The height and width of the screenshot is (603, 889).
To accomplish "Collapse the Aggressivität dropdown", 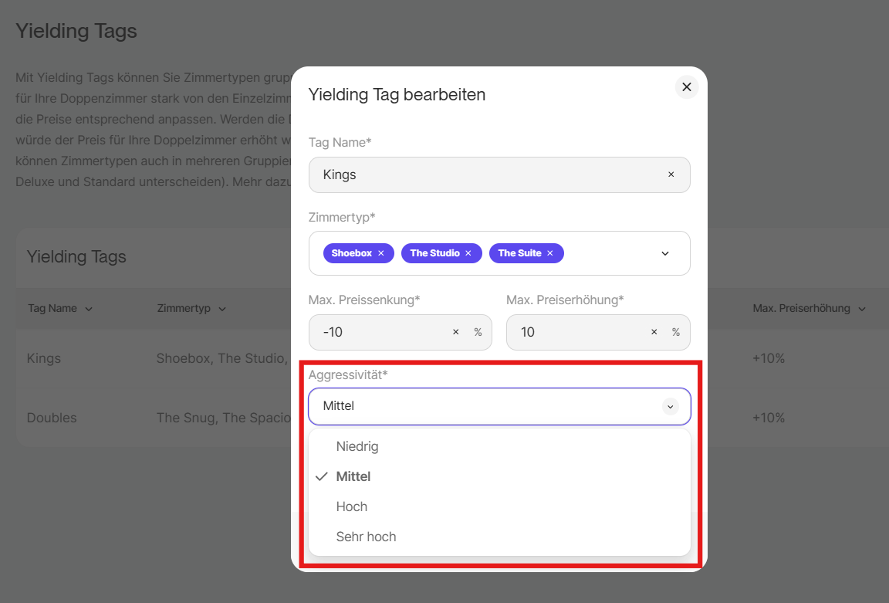I will (670, 406).
